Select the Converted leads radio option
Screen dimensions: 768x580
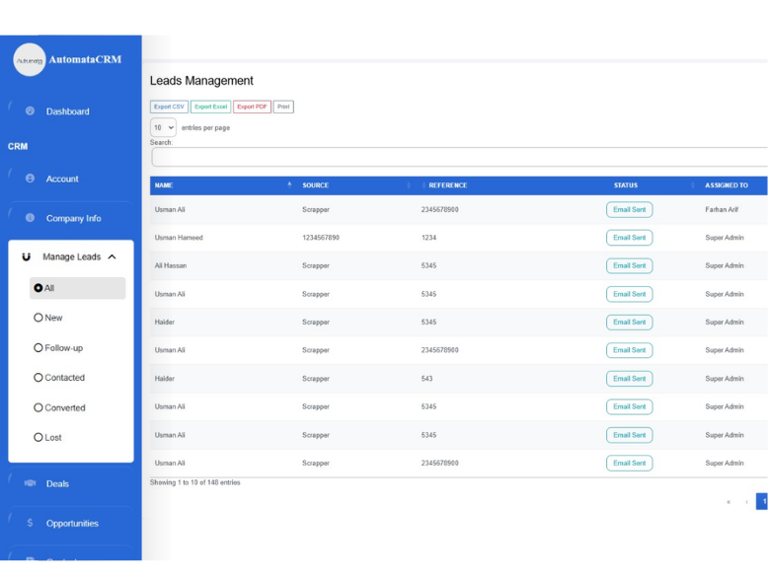[x=38, y=407]
